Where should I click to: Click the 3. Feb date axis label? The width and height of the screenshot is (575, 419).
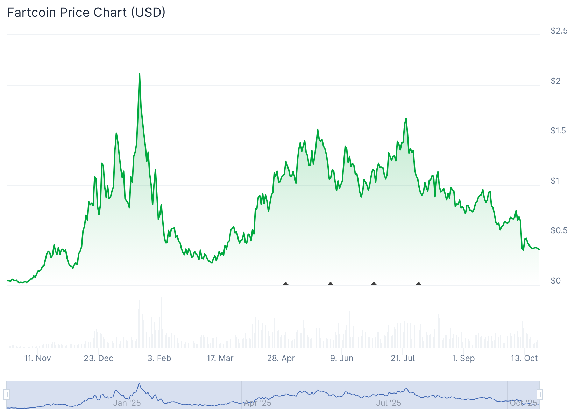[x=159, y=358]
